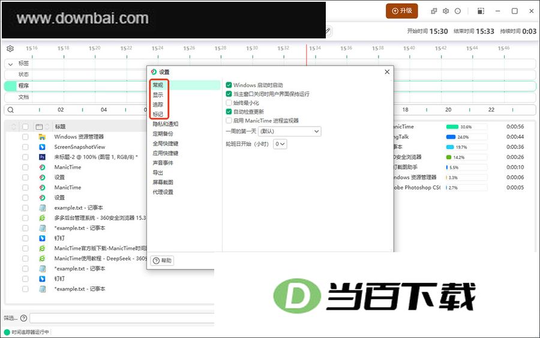This screenshot has width=540, height=338.
Task: Open settings gear in title bar
Action: tap(446, 11)
